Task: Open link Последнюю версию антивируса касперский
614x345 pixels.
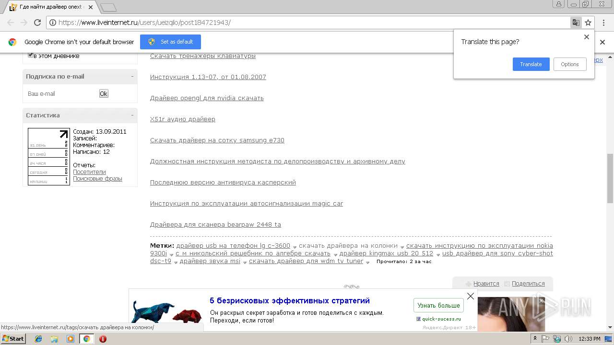Action: [x=223, y=183]
